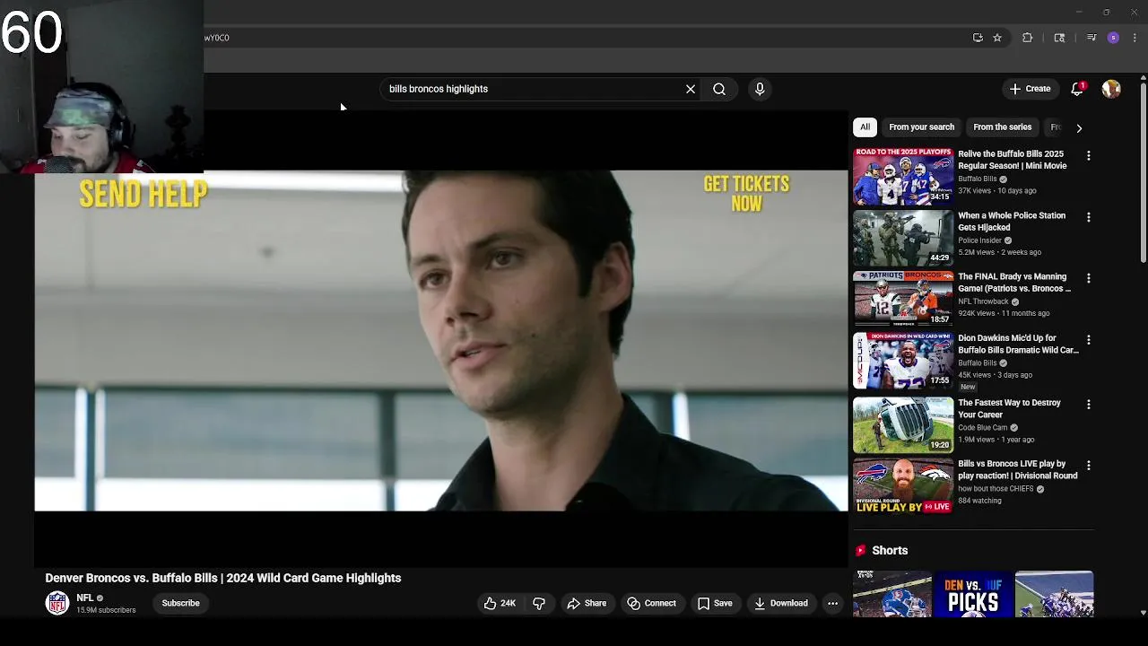This screenshot has width=1148, height=646.
Task: Open the LIVE PLAY BY PLAY stream thumbnail
Action: pyautogui.click(x=903, y=486)
